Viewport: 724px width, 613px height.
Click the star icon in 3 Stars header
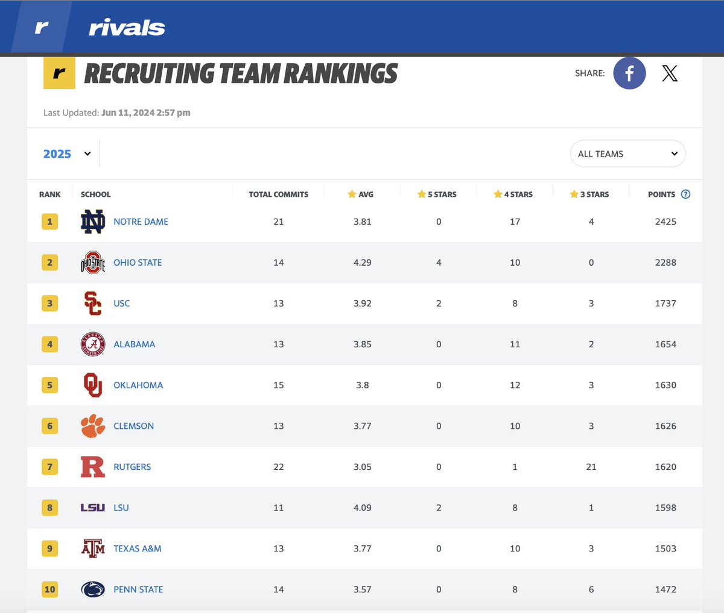click(574, 194)
